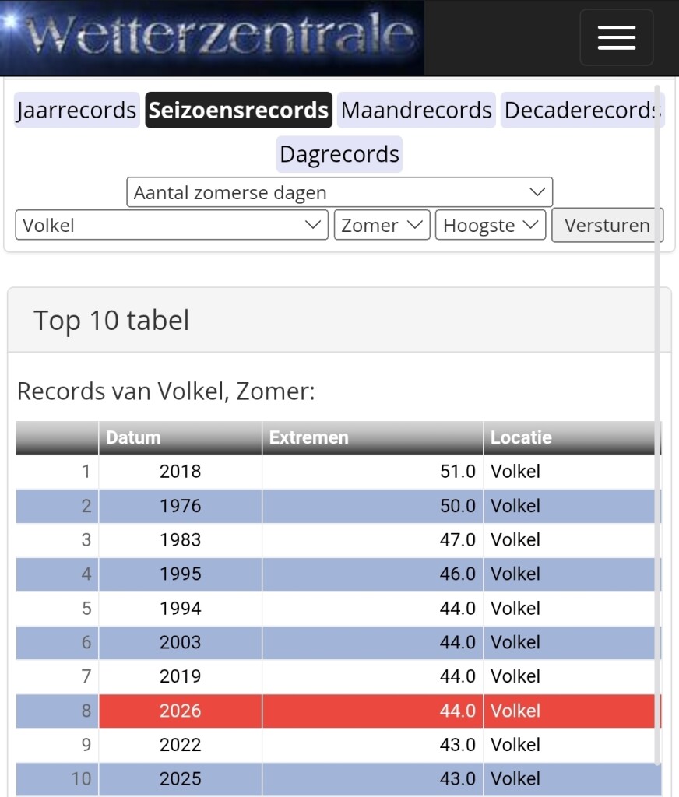Click the Versturen button

607,225
